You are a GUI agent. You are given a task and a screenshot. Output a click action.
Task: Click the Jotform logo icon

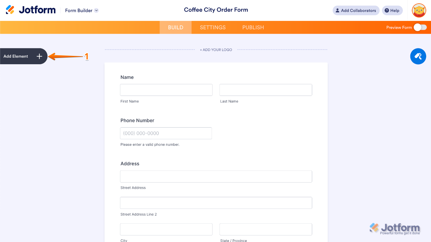[10, 10]
